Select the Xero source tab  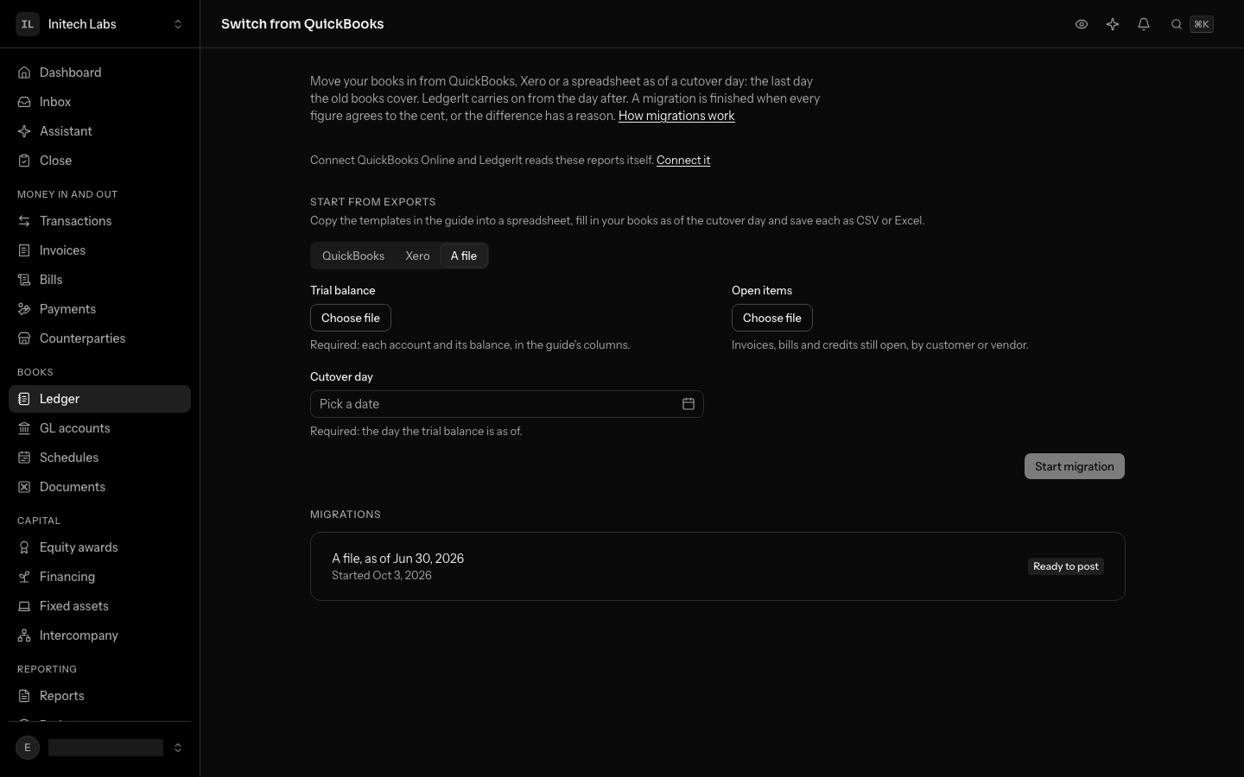click(x=417, y=256)
